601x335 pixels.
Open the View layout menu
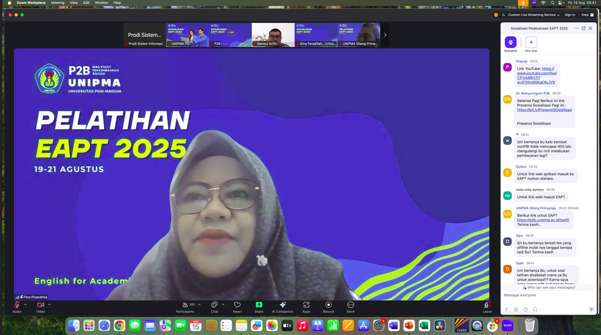[588, 15]
